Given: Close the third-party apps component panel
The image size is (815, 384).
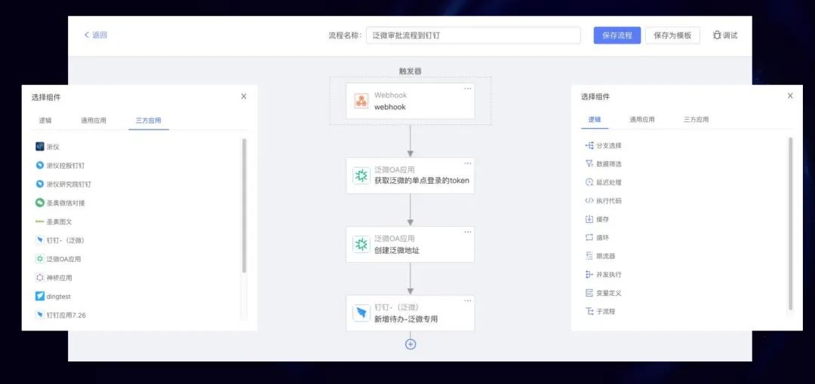Looking at the screenshot, I should click(x=244, y=96).
